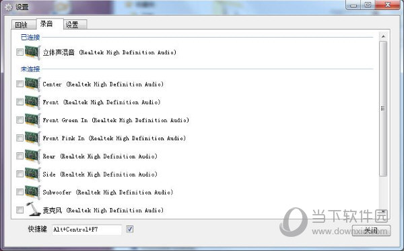Select the 立体声混音 (Realtek High Definition Audio) label

110,52
